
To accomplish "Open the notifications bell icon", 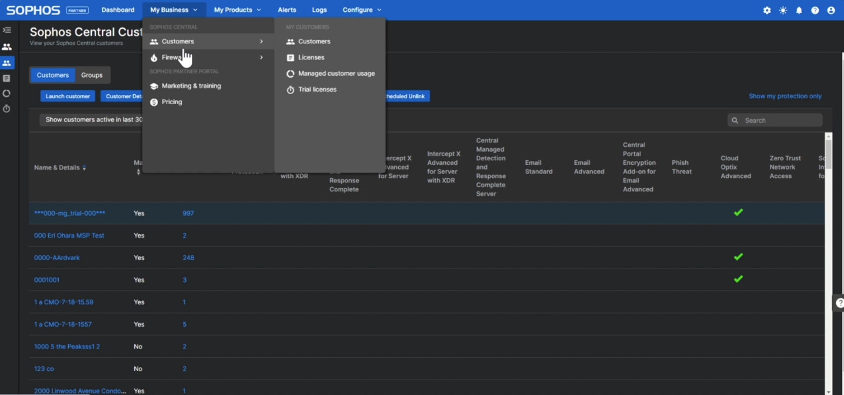I will [x=799, y=10].
